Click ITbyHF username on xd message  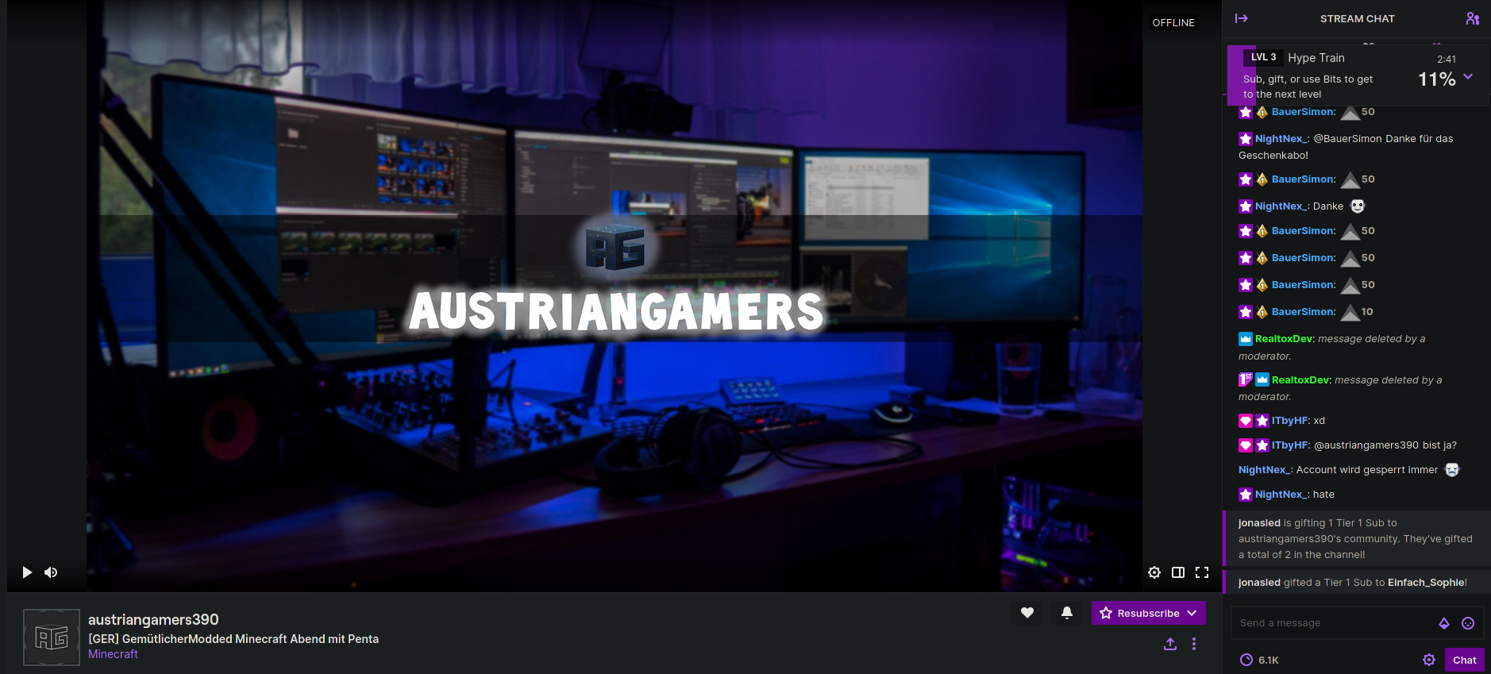point(1289,421)
